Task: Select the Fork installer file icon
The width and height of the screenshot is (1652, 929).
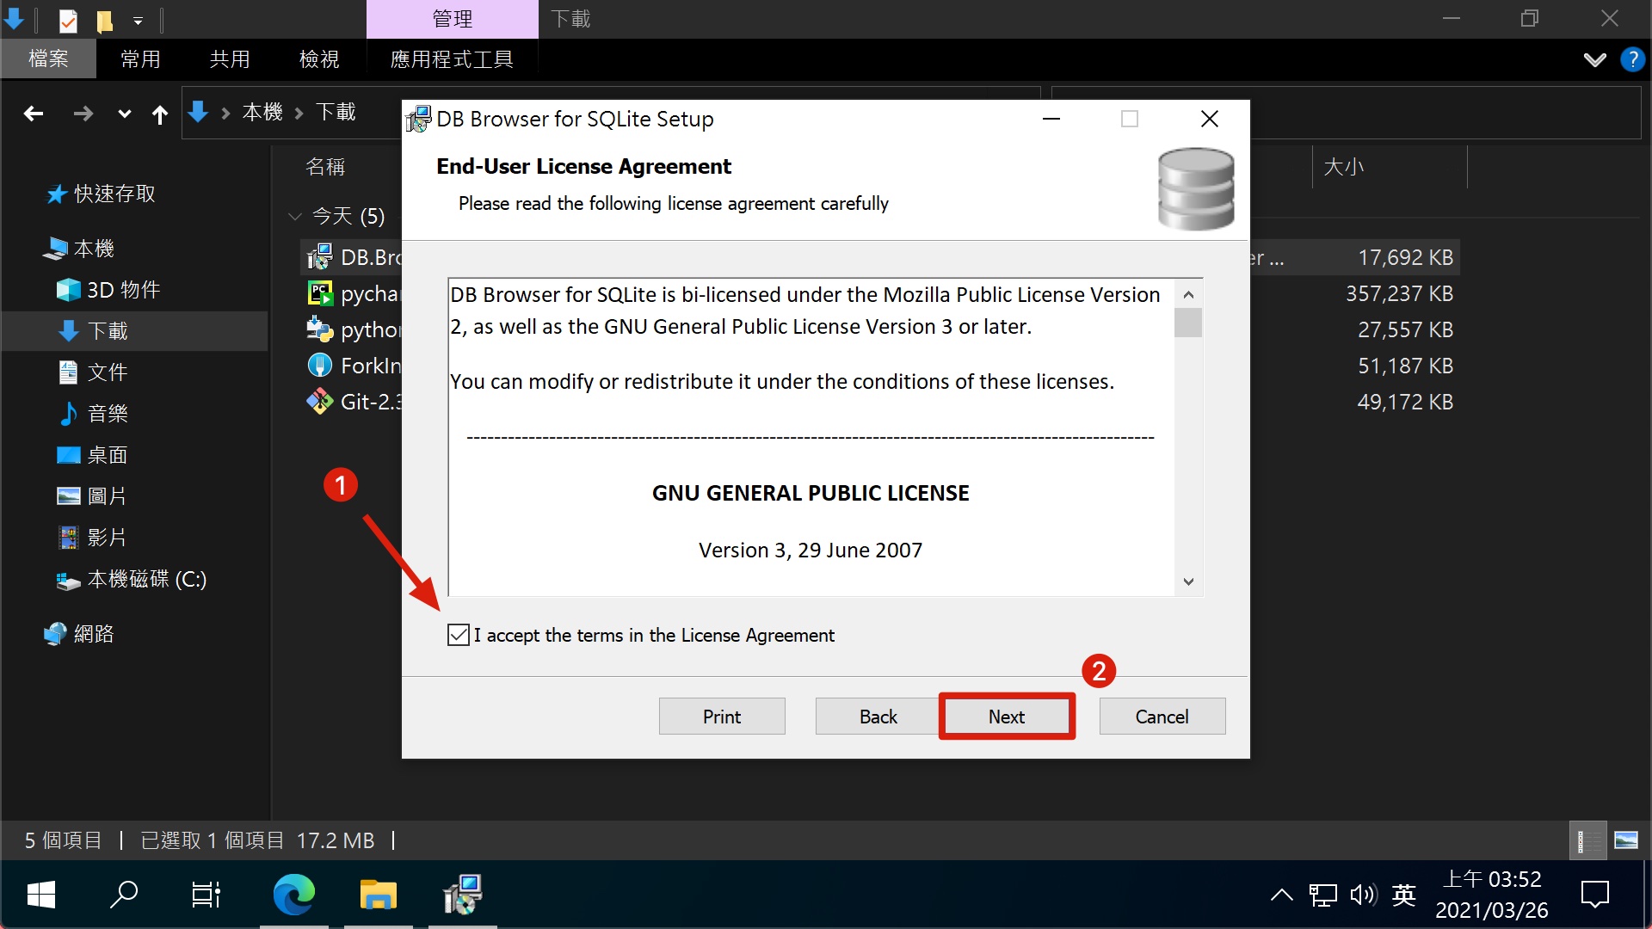Action: [x=319, y=366]
